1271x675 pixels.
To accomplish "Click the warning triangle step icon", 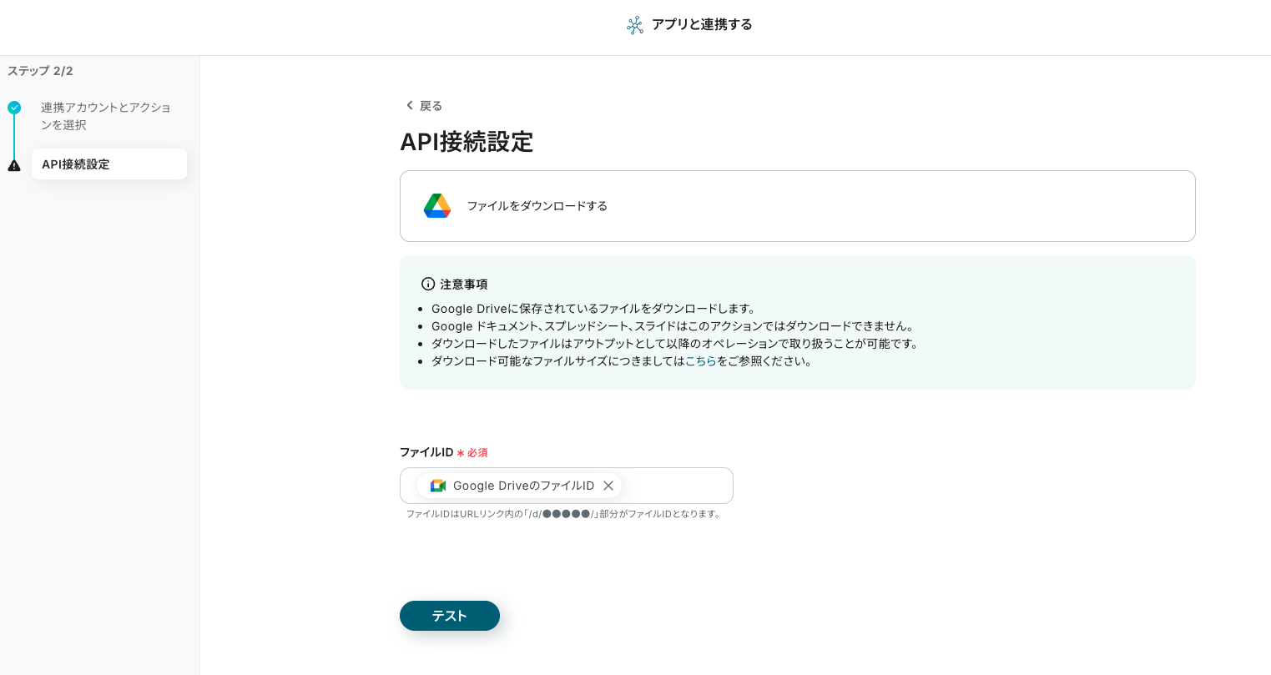I will pyautogui.click(x=14, y=165).
